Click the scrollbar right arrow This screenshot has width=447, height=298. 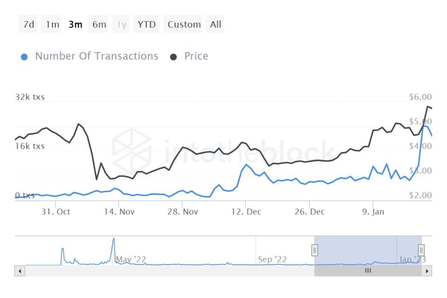pyautogui.click(x=428, y=271)
